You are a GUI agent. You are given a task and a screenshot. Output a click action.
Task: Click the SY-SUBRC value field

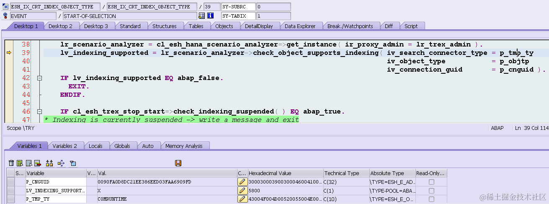[273, 7]
